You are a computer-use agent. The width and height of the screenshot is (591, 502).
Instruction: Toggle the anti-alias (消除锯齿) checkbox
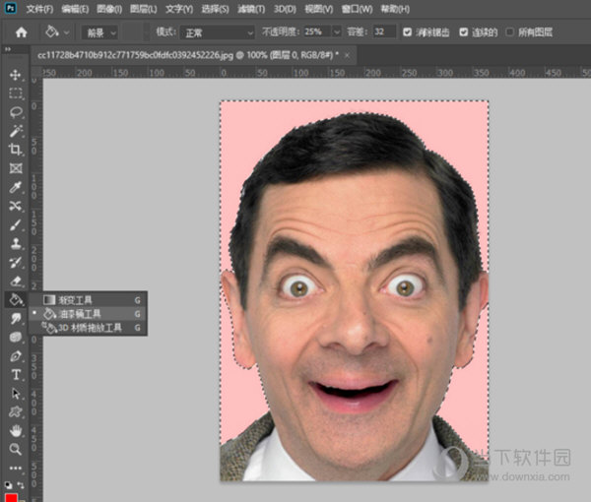[407, 32]
